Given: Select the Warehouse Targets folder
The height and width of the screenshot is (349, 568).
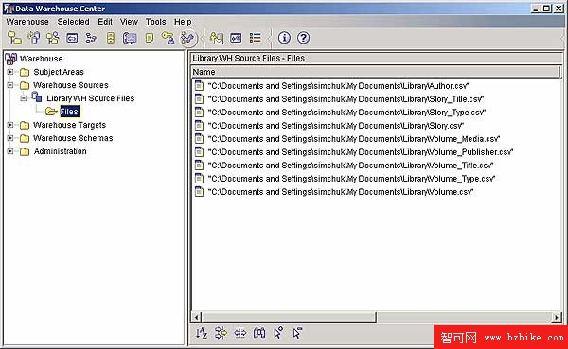Looking at the screenshot, I should pos(69,125).
